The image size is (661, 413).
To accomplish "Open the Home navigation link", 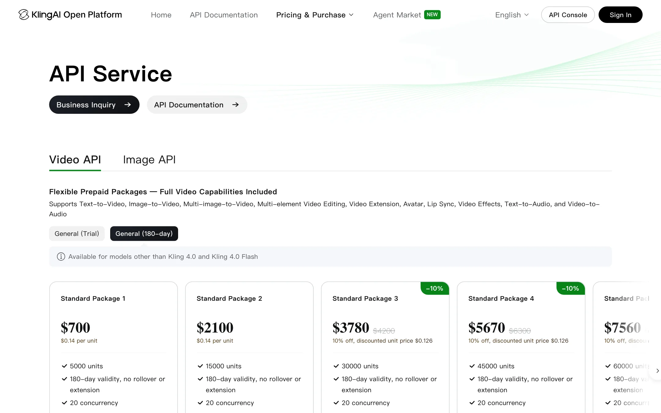I will [x=161, y=15].
